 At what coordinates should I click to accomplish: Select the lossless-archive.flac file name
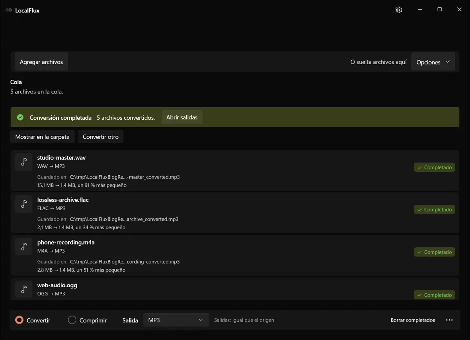tap(63, 200)
